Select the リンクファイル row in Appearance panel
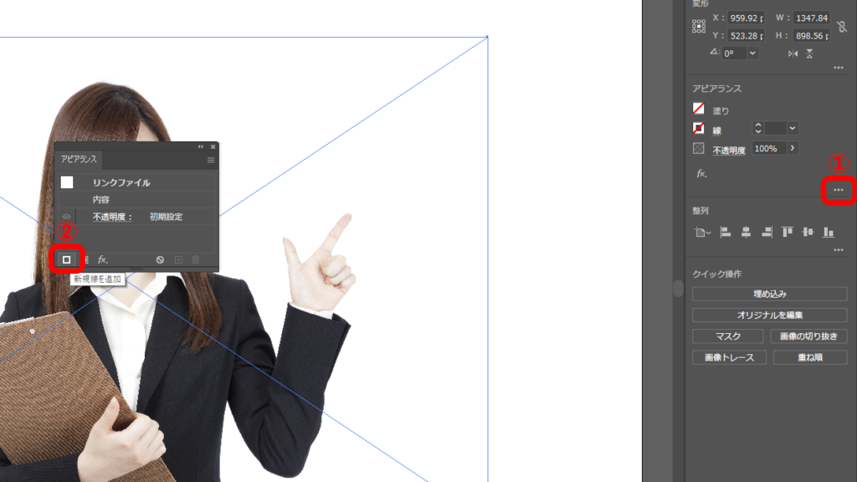Image resolution: width=857 pixels, height=482 pixels. 136,182
